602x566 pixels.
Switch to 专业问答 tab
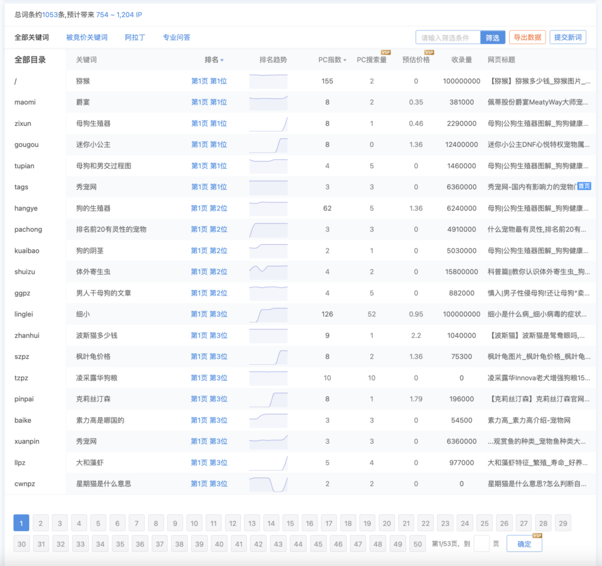point(176,37)
